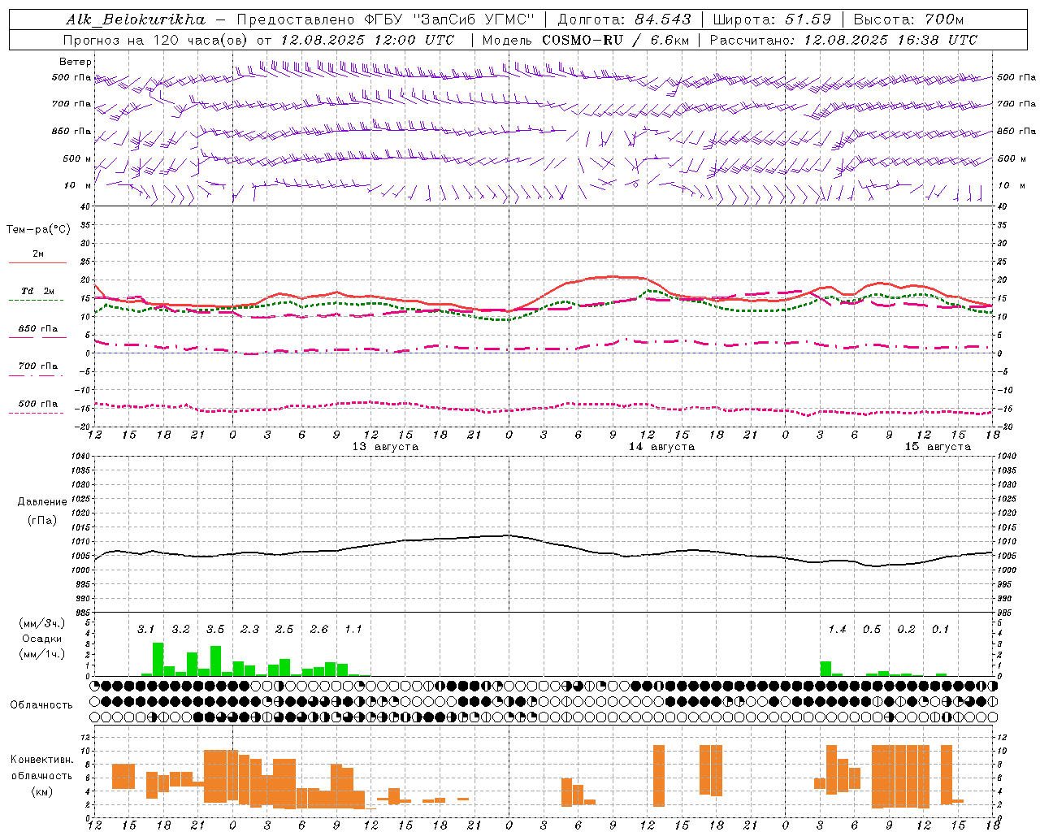
Task: Click the 3.2 precipitation total
Action: pyautogui.click(x=180, y=630)
